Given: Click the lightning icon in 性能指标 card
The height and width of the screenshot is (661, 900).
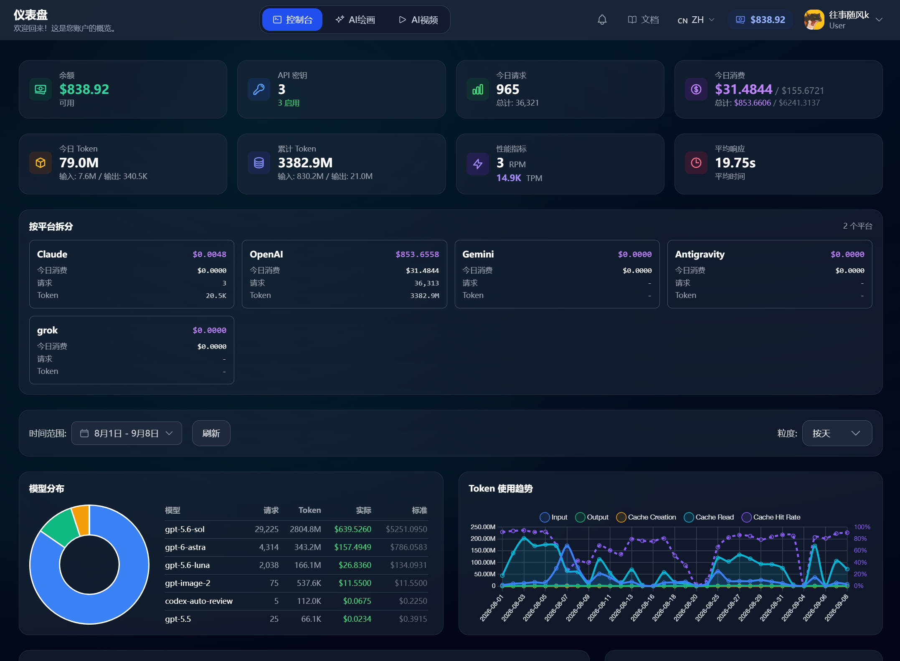Looking at the screenshot, I should click(478, 164).
